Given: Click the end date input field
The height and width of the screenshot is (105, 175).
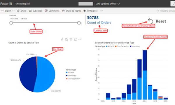Looking at the screenshot, I should point(24,19).
